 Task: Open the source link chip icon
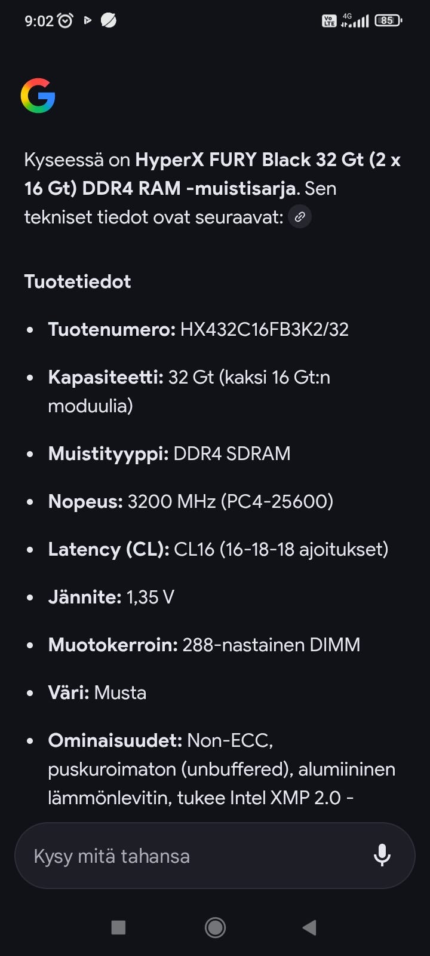300,217
